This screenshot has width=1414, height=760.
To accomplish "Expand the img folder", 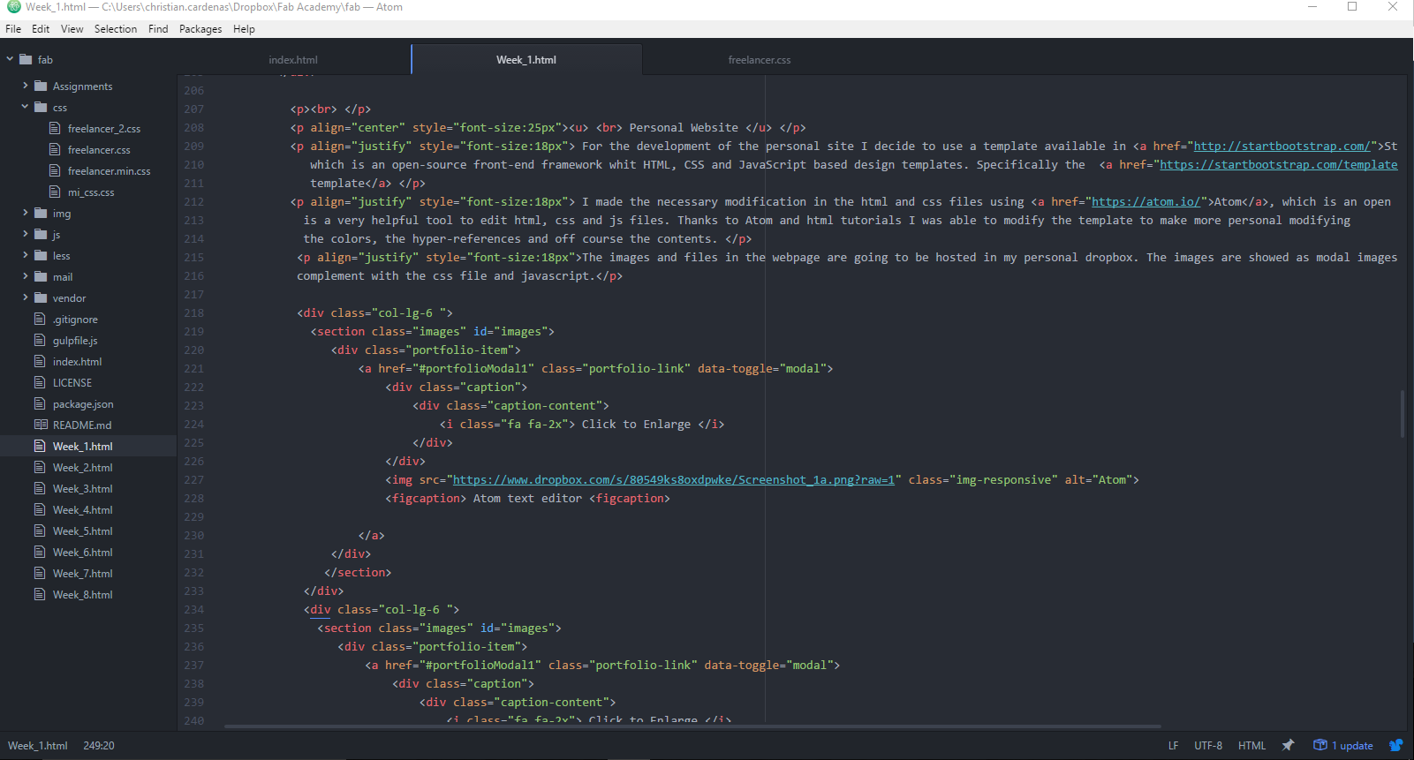I will [26, 214].
